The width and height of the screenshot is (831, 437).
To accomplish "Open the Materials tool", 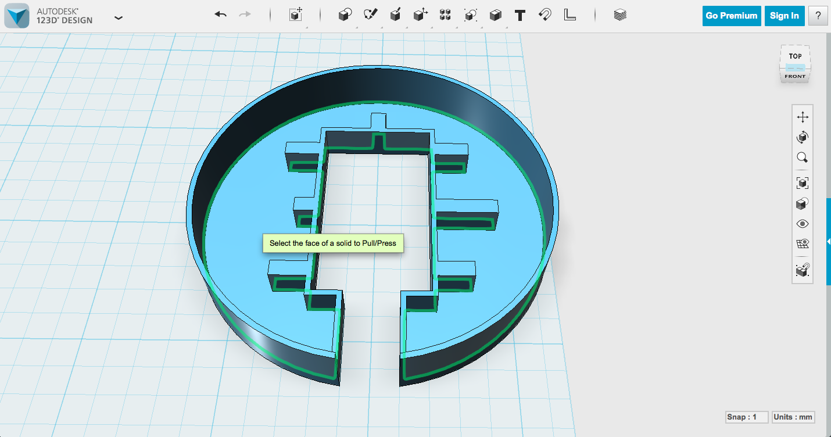I will 620,15.
